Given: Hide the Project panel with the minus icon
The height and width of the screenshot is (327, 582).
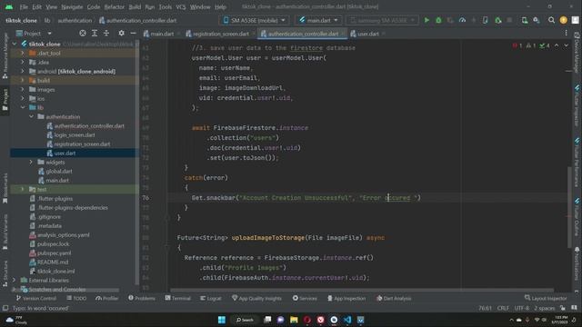Looking at the screenshot, I should pyautogui.click(x=133, y=34).
